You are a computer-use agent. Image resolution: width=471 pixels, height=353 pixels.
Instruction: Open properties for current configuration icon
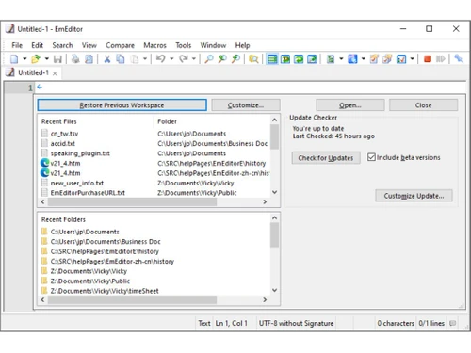pos(374,59)
